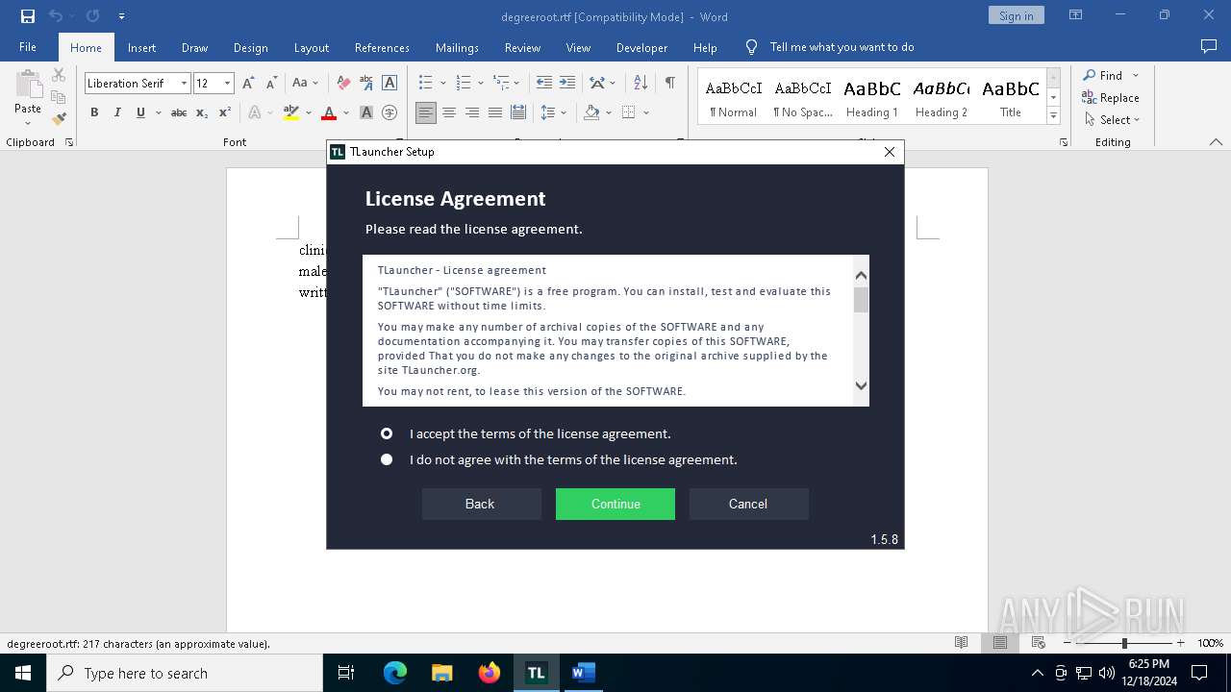Click the text highlight color yellow swatch
This screenshot has width=1231, height=692.
pos(291,112)
